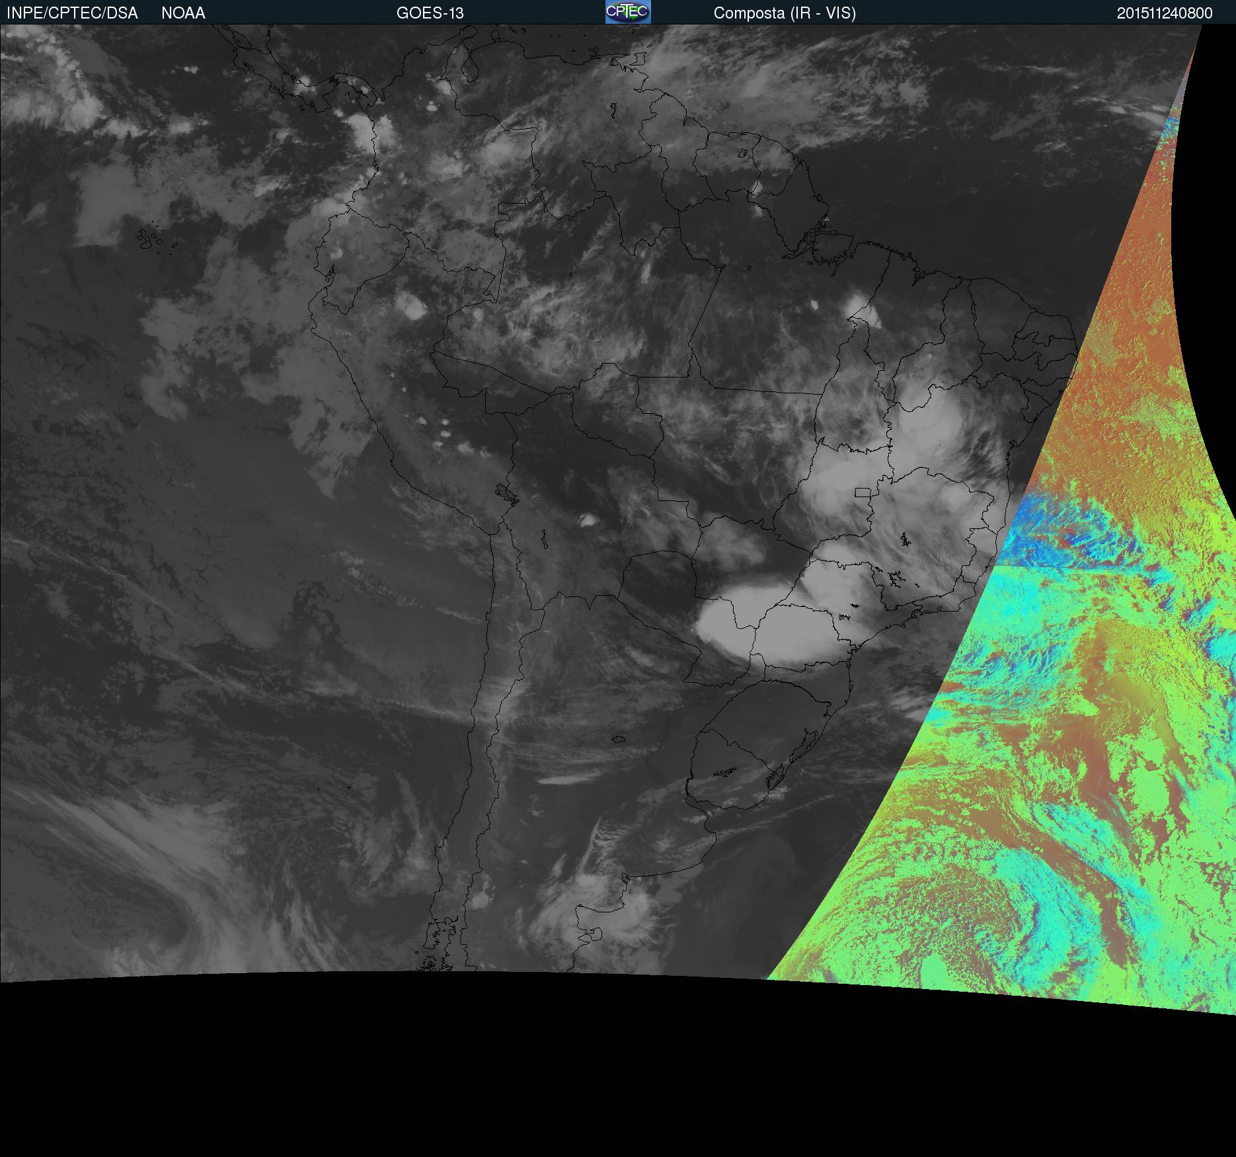The image size is (1236, 1157).
Task: Select the GOES-13 satellite label
Action: (430, 13)
